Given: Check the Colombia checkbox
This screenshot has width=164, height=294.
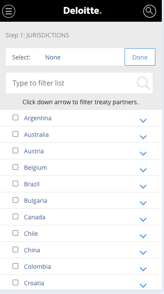Looking at the screenshot, I should 15,266.
